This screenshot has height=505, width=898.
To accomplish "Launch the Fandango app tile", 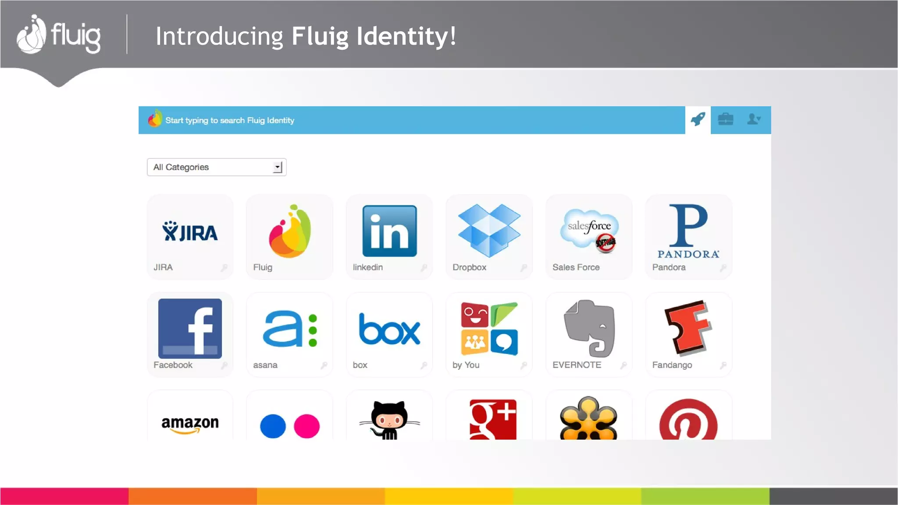I will [x=688, y=334].
